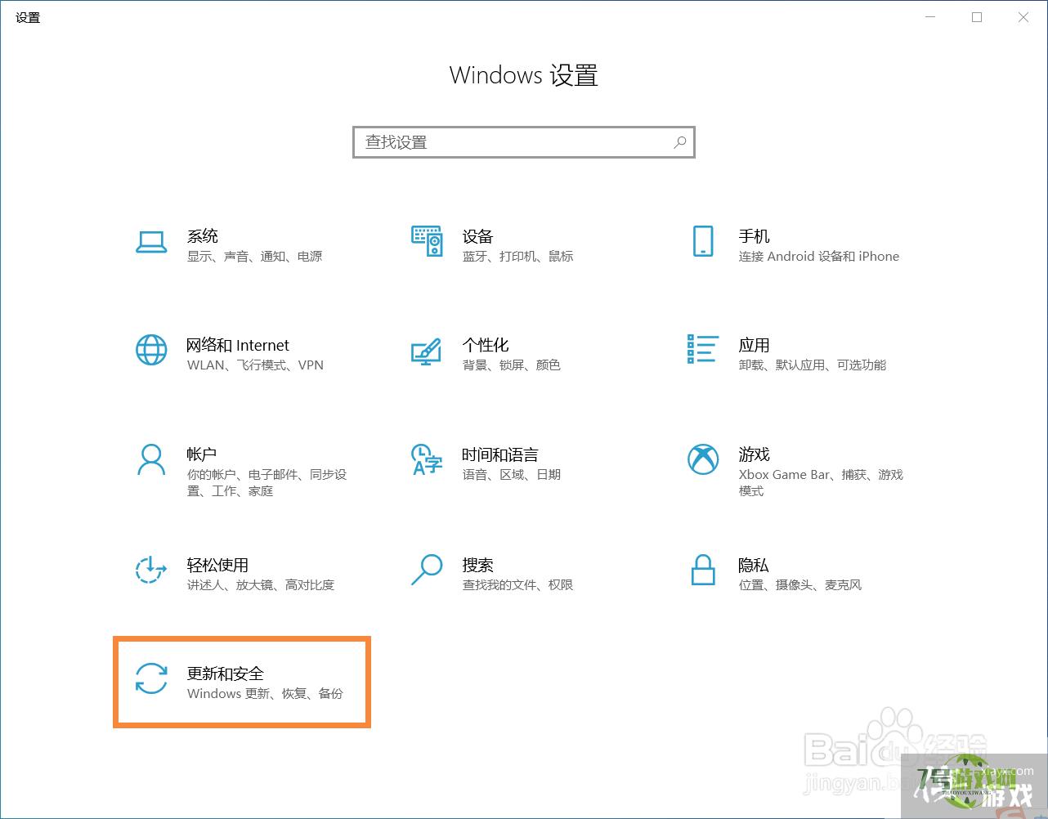Open the 手机 phone icon
Image resolution: width=1048 pixels, height=819 pixels.
703,241
